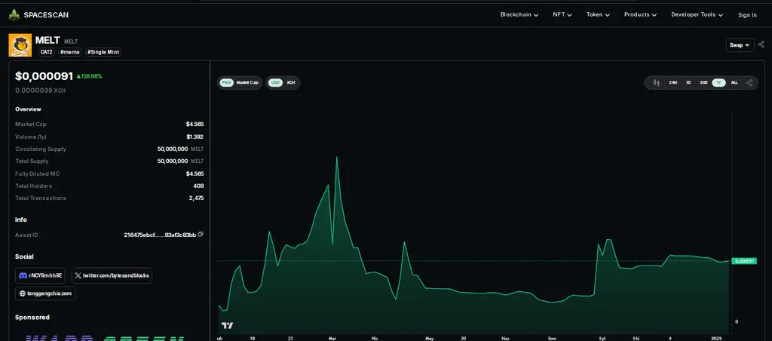772x341 pixels.
Task: Click the CAT2 tag
Action: (x=47, y=52)
